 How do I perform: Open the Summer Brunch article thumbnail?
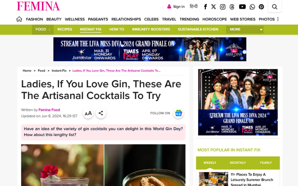213,179
